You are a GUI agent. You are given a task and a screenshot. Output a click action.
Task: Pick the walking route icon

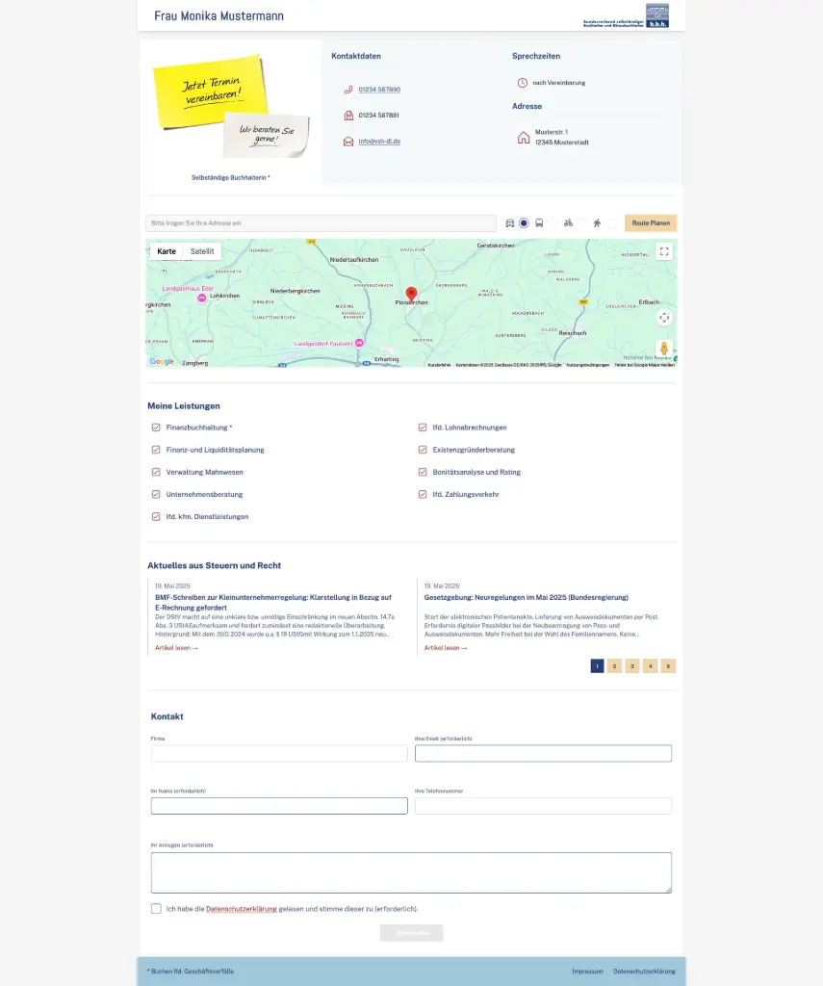tap(597, 222)
